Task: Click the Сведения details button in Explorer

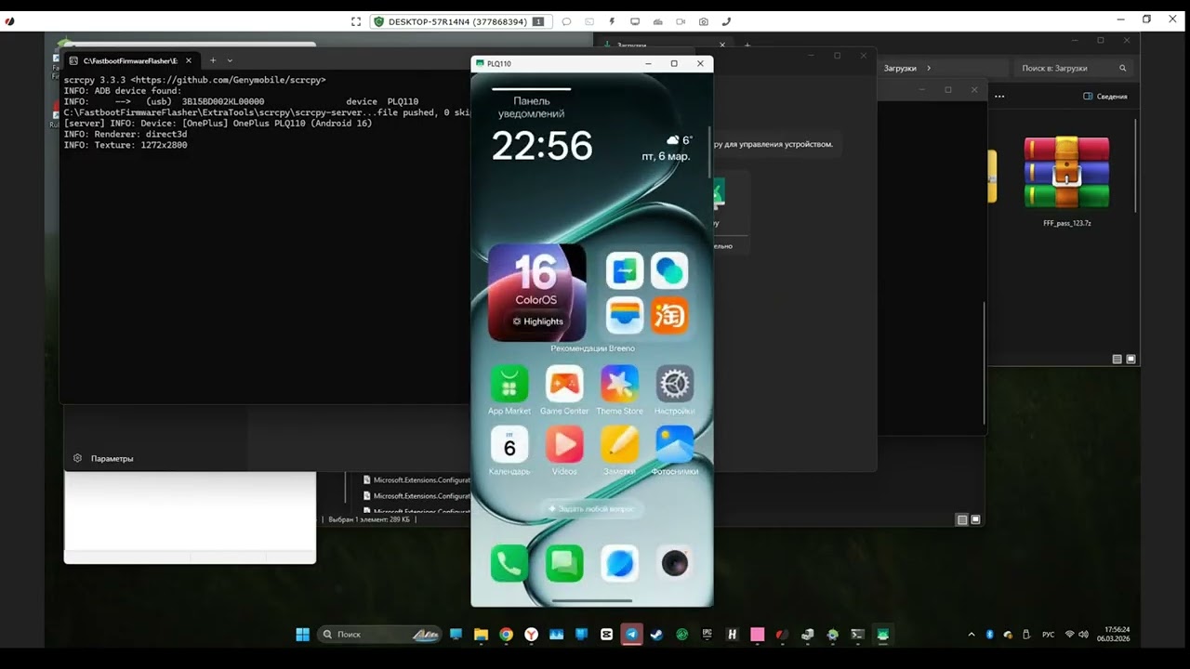Action: pos(1105,97)
